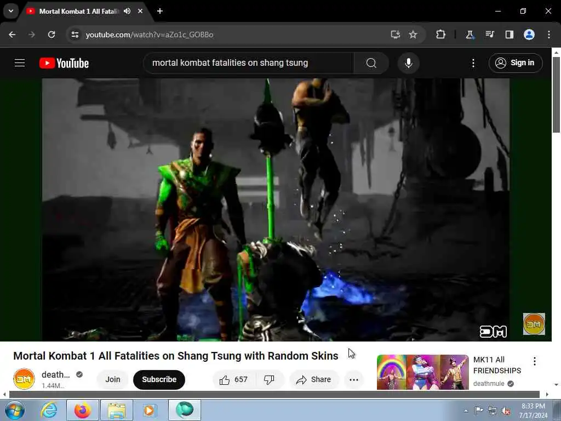Click the Join membership button
This screenshot has width=561, height=421.
113,379
